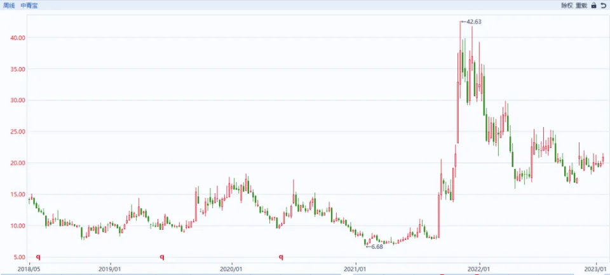
Task: Select the 2021/01 time axis label
Action: pyautogui.click(x=355, y=269)
